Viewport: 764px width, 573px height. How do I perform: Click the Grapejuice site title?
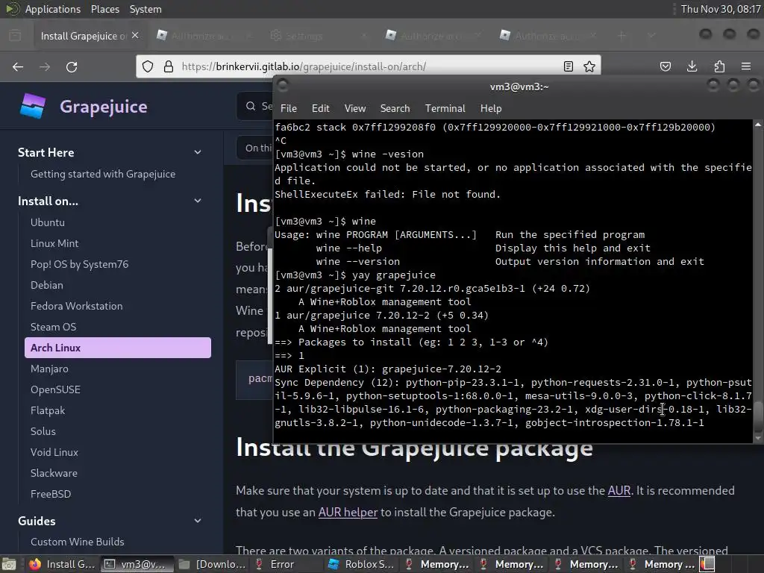[103, 106]
